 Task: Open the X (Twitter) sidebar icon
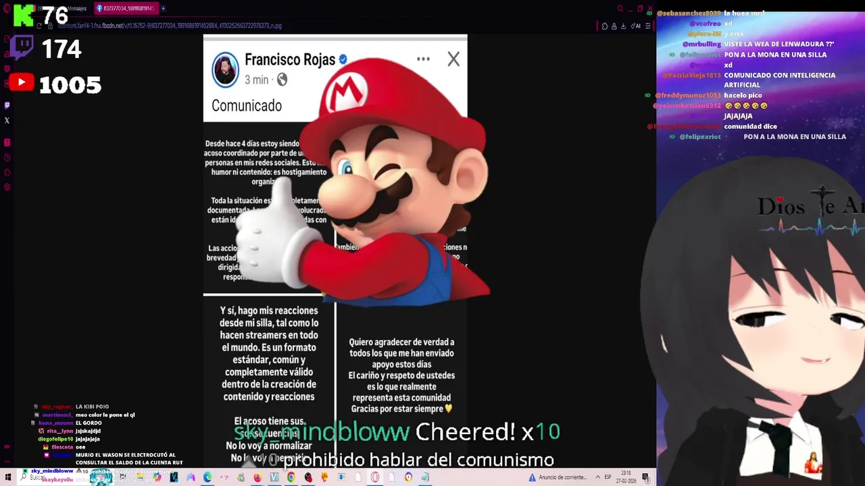point(7,121)
